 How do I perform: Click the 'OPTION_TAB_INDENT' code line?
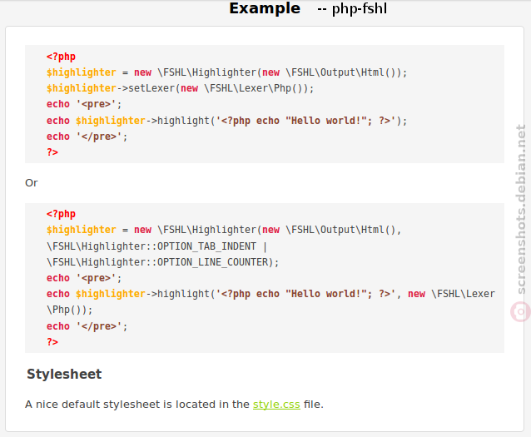point(157,246)
